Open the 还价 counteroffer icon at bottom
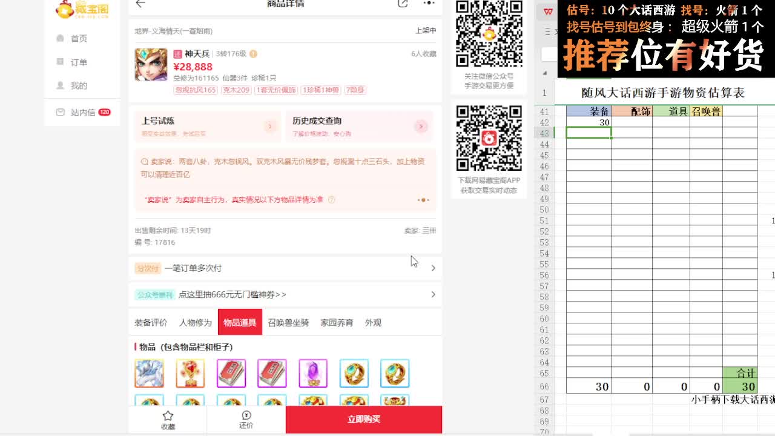This screenshot has height=436, width=775. point(246,420)
